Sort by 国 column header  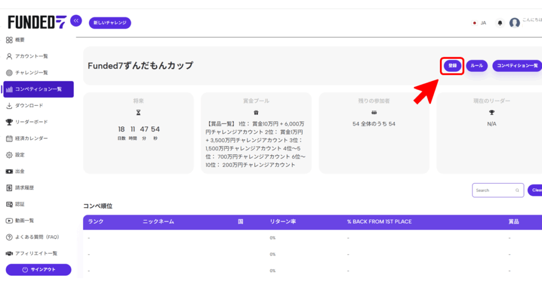241,222
